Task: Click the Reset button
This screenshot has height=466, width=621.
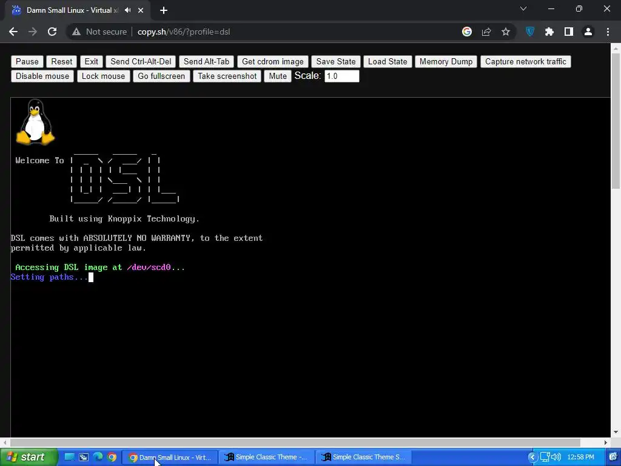Action: click(61, 61)
